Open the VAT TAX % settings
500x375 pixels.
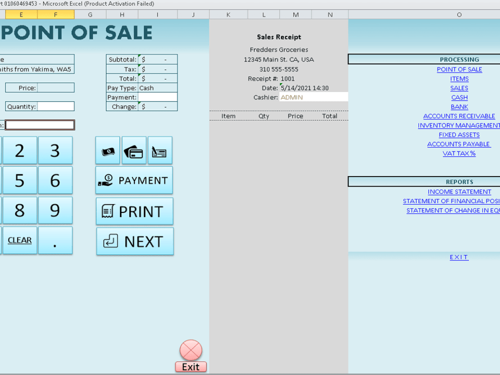(x=459, y=153)
